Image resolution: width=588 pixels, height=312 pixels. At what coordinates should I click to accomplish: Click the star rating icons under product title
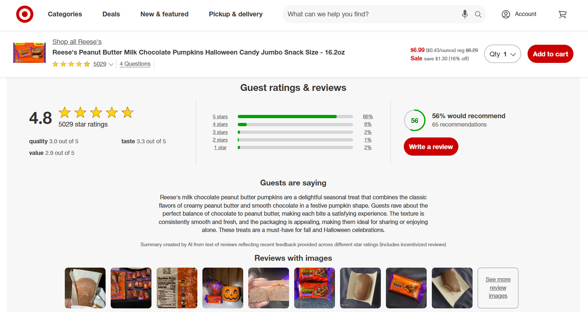coord(71,64)
